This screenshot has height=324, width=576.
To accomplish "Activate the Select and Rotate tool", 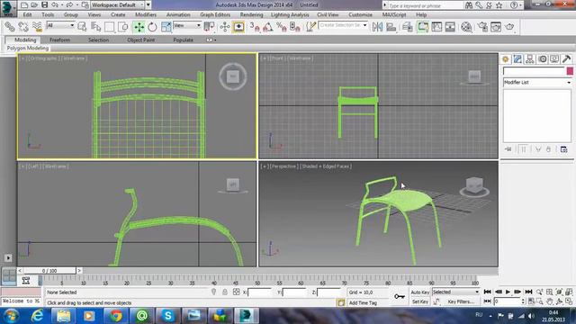I will [152, 27].
